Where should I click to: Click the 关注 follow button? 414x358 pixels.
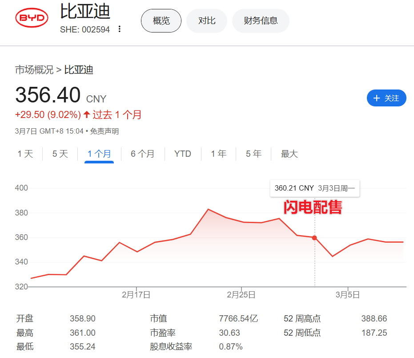pyautogui.click(x=386, y=98)
